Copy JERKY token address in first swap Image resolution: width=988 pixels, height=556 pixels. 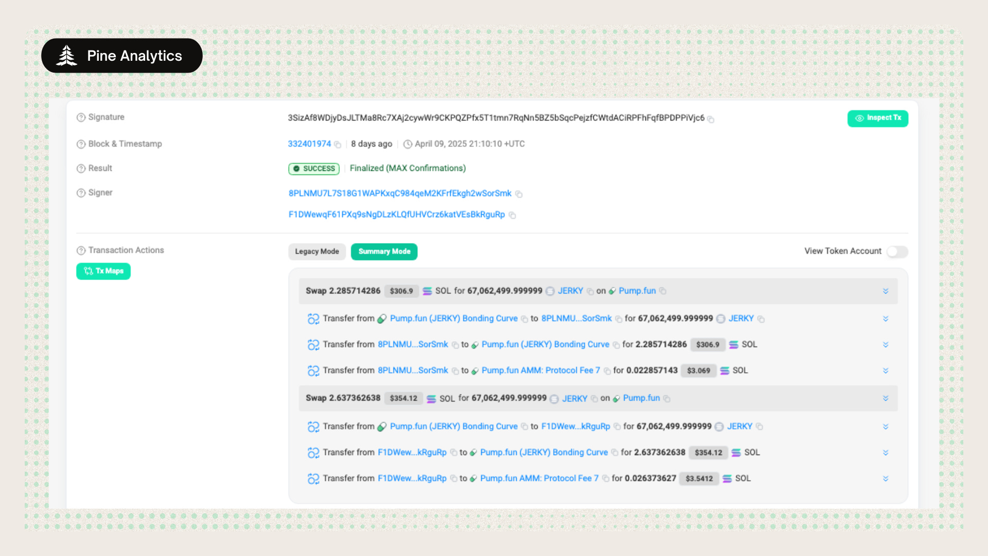pyautogui.click(x=590, y=291)
